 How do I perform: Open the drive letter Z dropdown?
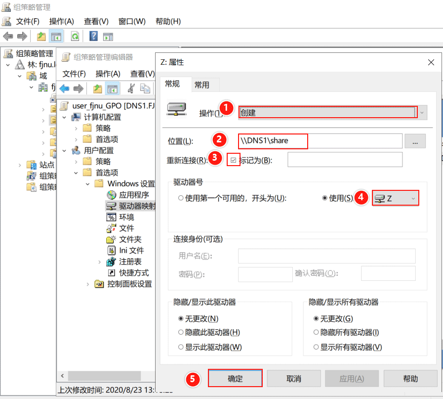[x=395, y=198]
